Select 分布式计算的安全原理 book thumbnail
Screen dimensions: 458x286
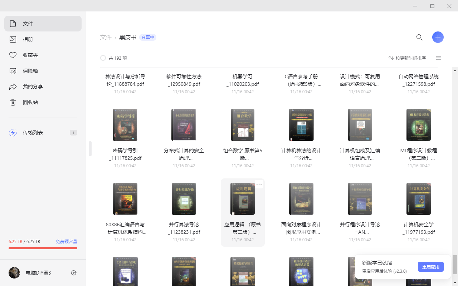coord(184,125)
